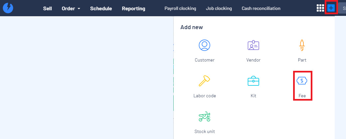Open the Cash reconciliation link

coord(261,8)
